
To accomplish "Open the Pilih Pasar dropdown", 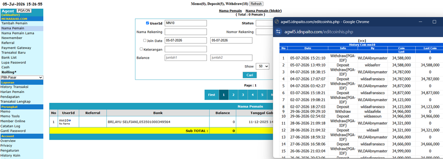I will pos(22,77).
